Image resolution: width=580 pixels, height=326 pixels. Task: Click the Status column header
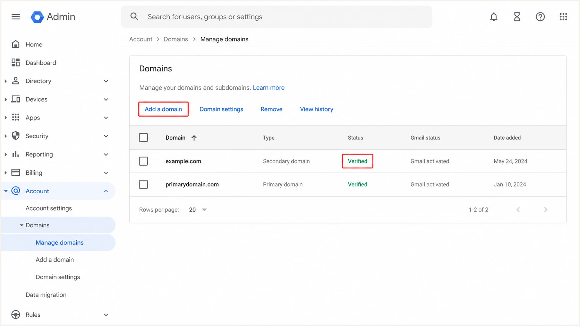356,138
